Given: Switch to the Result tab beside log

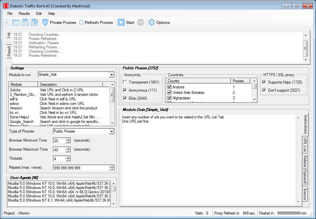Looking at the screenshot, I should point(9,51).
